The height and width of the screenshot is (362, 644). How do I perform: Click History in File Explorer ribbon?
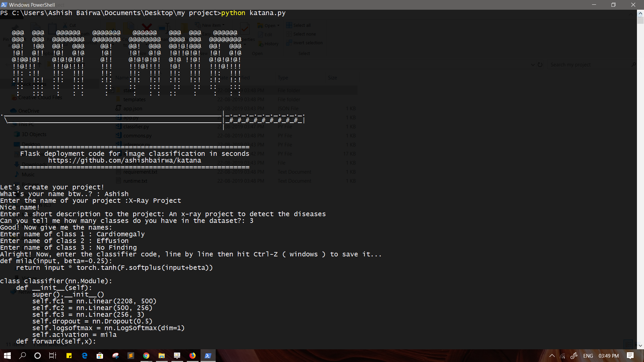[268, 44]
